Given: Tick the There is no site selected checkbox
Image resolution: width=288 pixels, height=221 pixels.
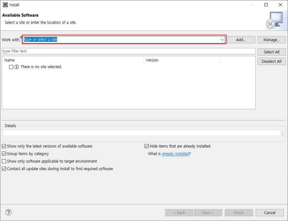Looking at the screenshot, I should click(x=11, y=67).
